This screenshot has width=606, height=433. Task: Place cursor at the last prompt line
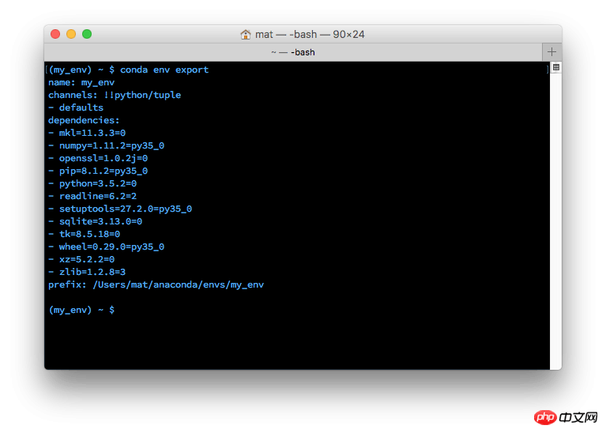[81, 310]
